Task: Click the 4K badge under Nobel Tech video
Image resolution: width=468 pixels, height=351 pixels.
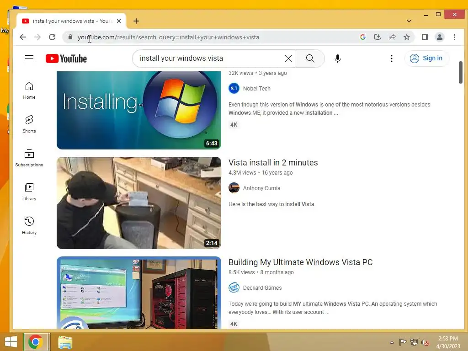Action: [234, 125]
